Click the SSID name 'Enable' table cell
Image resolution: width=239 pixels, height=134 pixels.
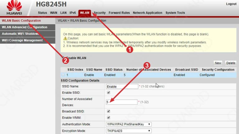pos(89,75)
